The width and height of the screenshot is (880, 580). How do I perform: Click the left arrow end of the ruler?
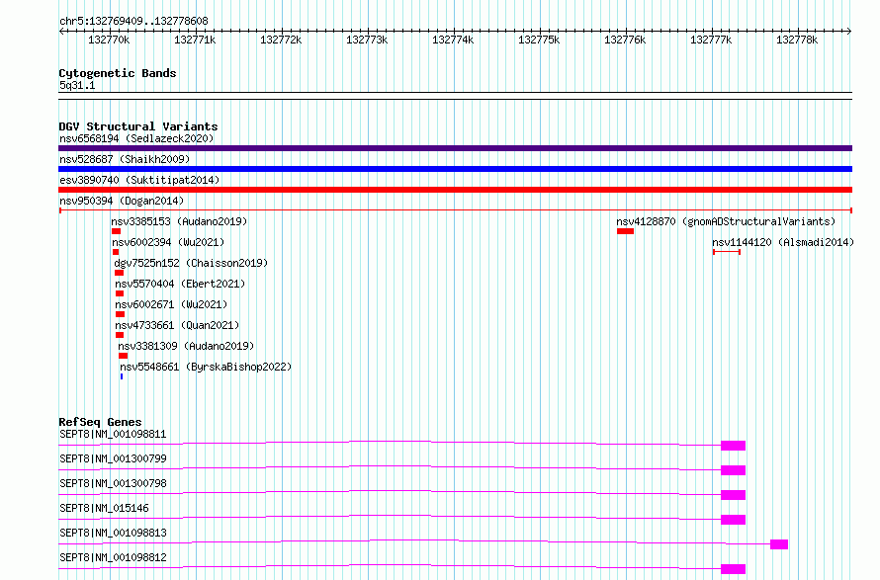pyautogui.click(x=61, y=32)
